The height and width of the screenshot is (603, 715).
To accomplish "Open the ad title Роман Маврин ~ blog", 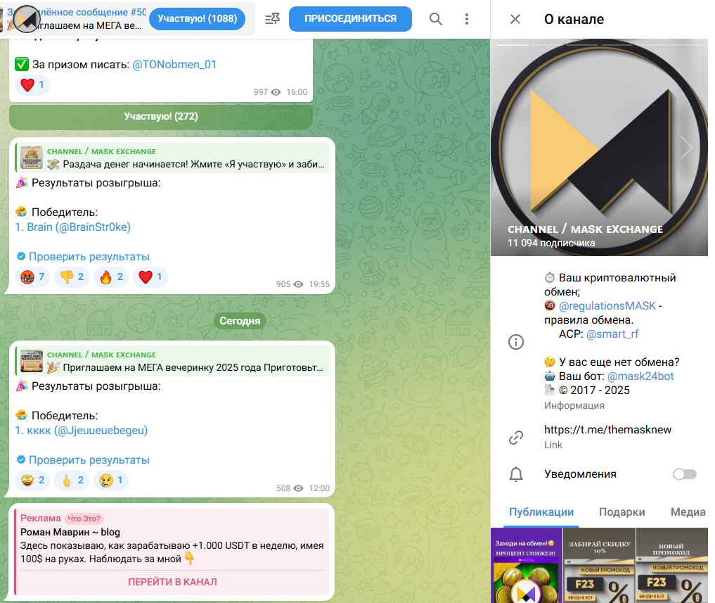I will (70, 532).
